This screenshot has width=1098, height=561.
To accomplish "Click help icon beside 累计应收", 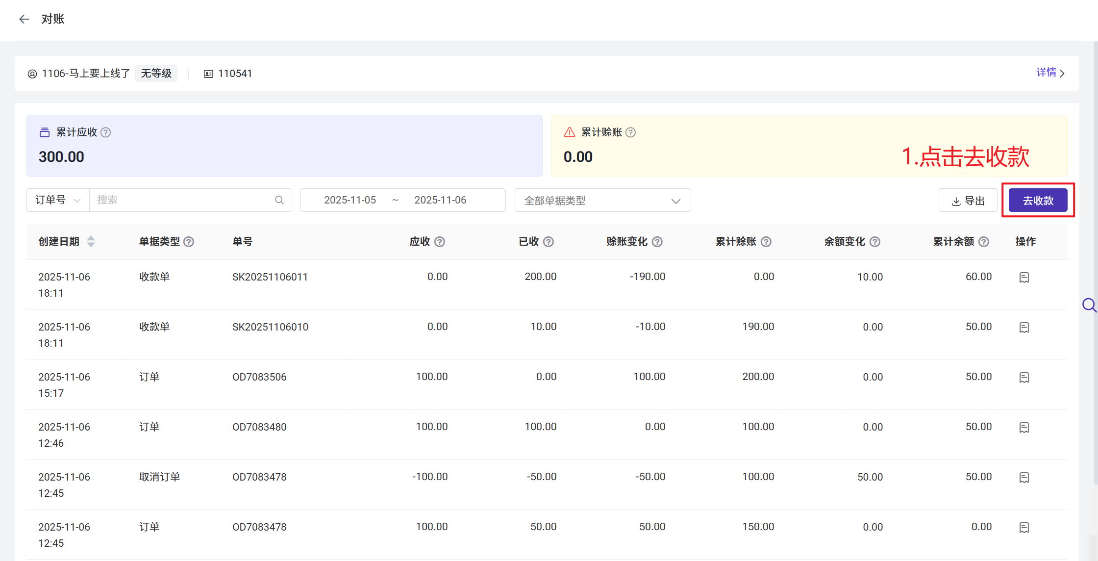I will (x=105, y=132).
